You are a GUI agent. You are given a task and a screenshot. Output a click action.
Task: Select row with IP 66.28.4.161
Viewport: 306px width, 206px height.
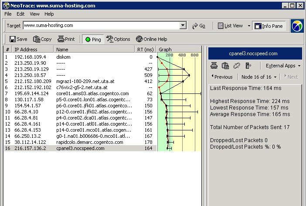click(x=80, y=124)
